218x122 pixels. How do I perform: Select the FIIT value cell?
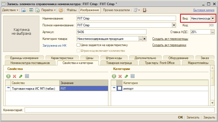pos(84,89)
